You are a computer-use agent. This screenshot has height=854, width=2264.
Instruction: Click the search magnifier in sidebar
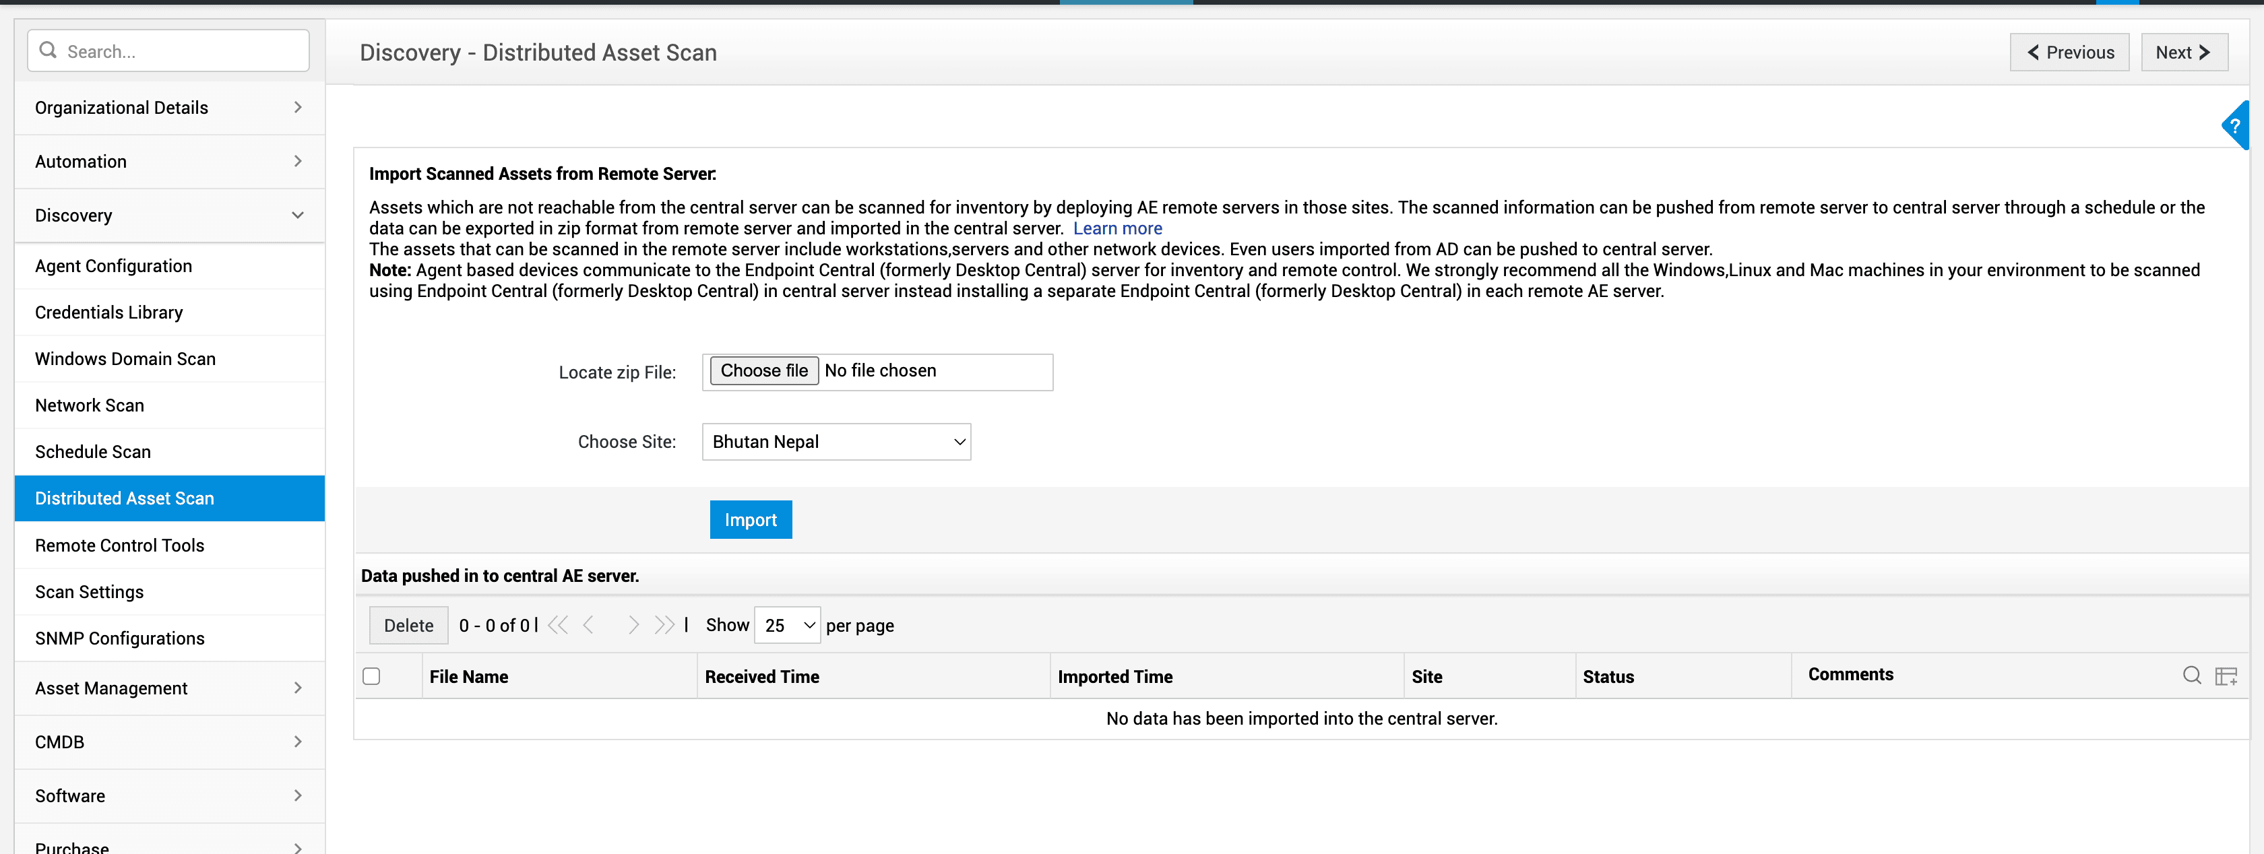(49, 50)
